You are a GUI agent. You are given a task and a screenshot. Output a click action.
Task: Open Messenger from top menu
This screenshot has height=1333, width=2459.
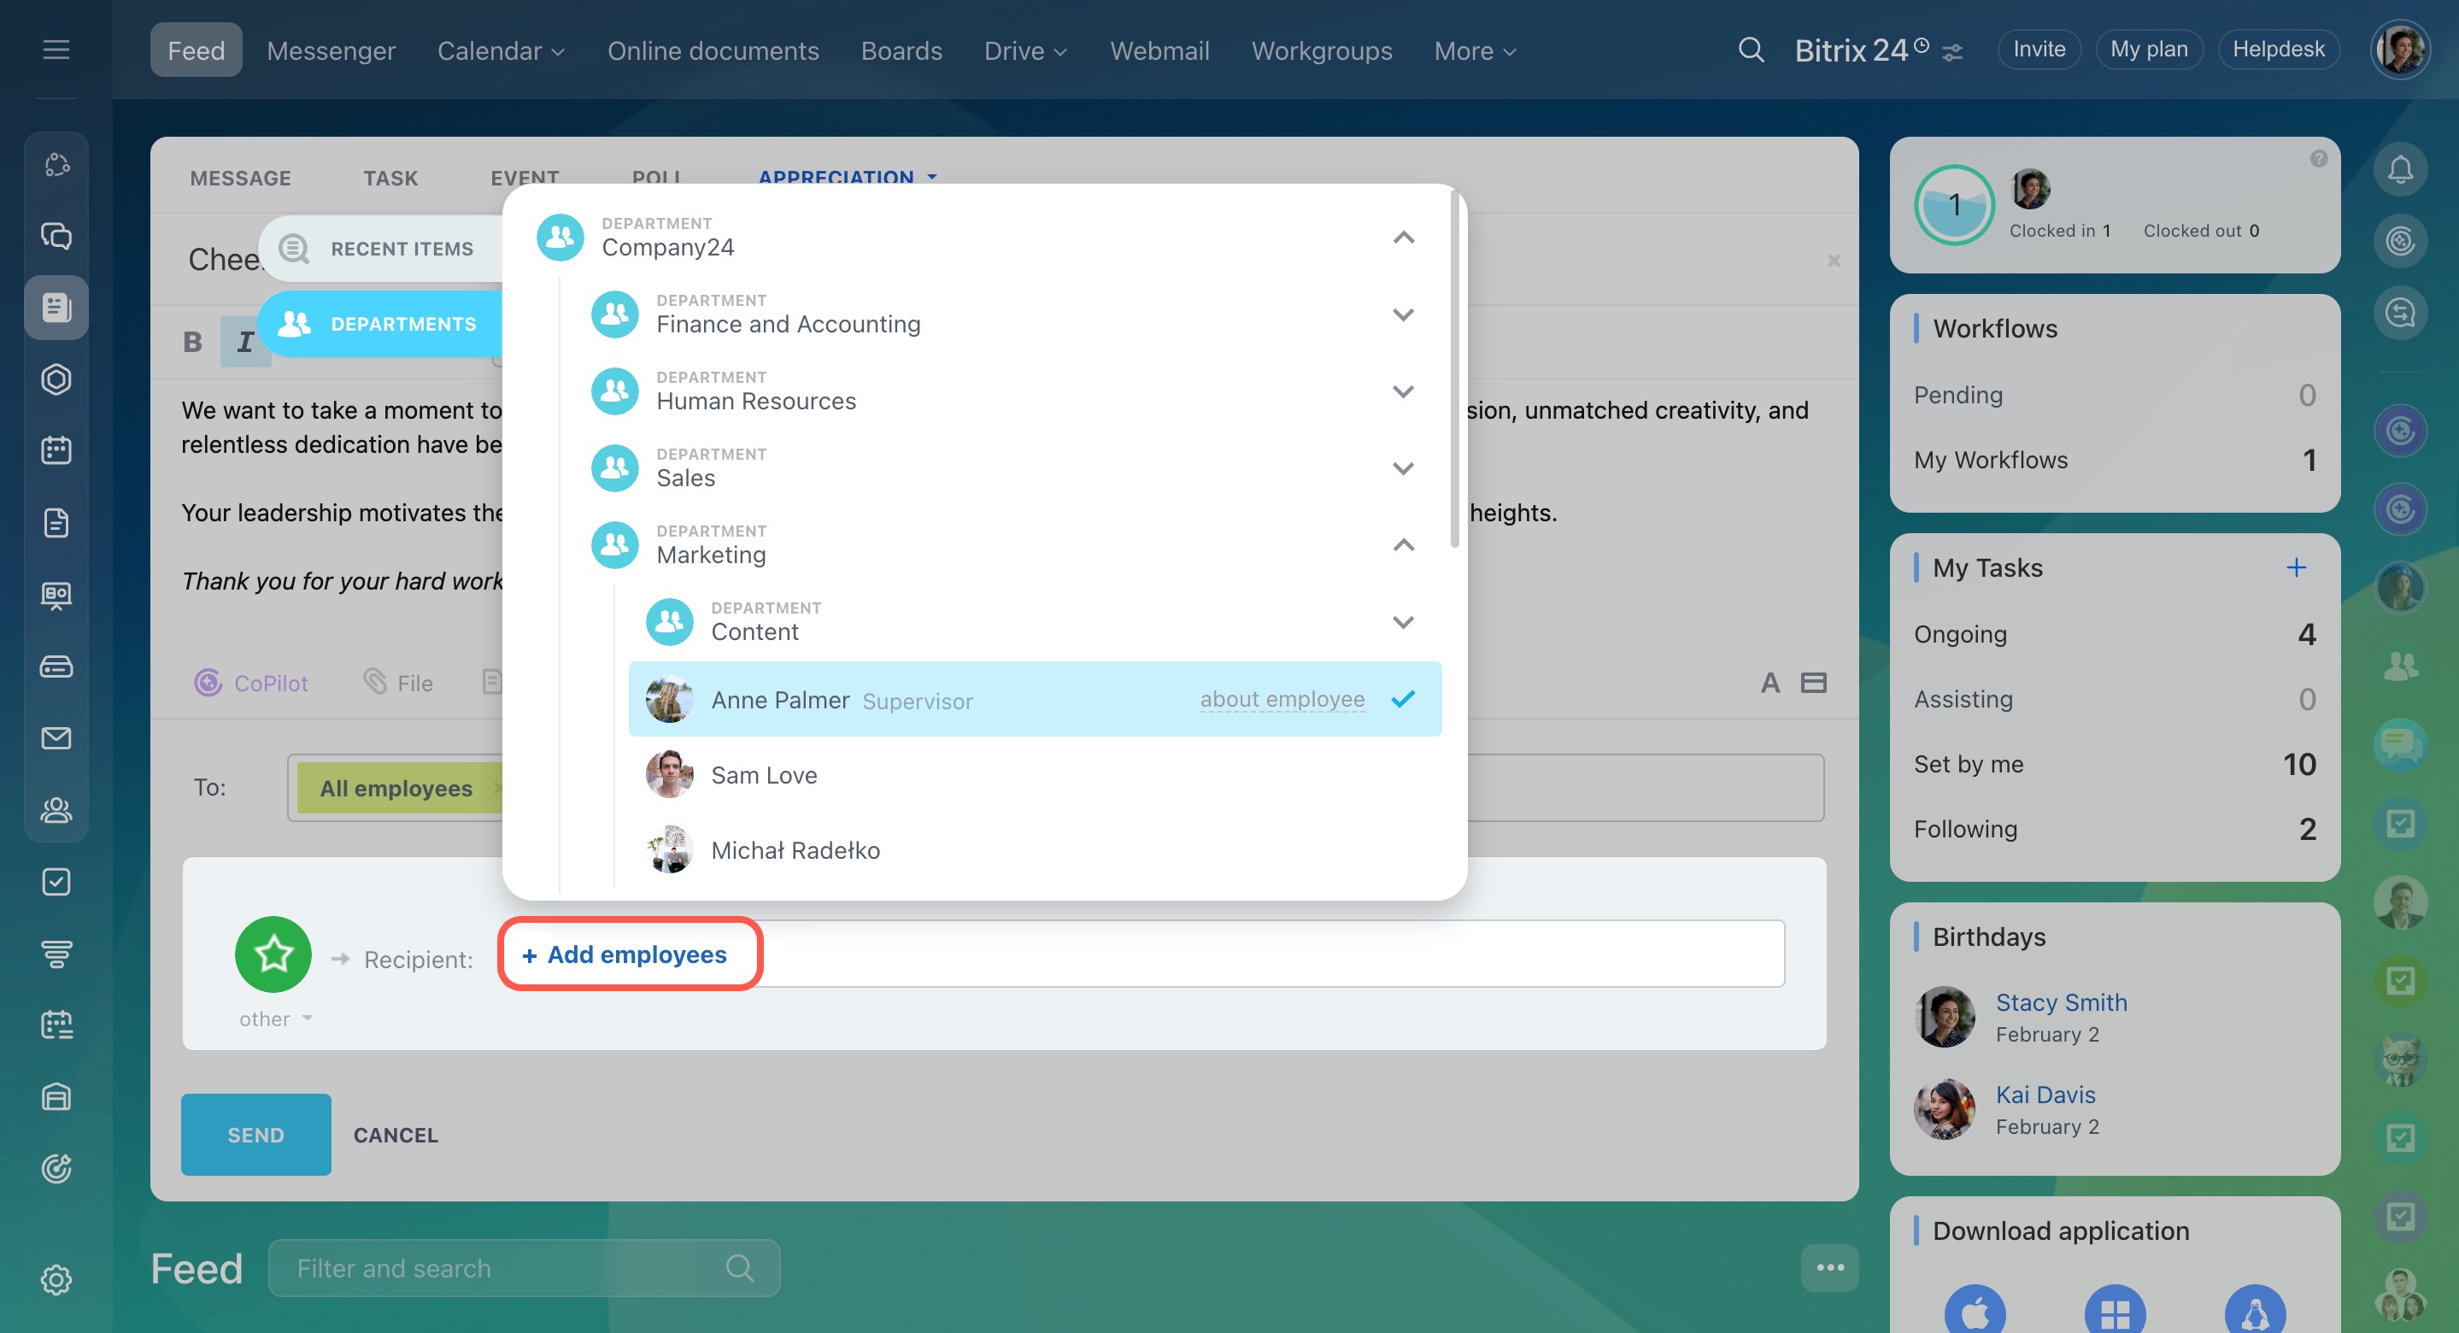(331, 50)
